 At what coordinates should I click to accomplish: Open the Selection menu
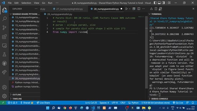pyautogui.click(x=26, y=3)
